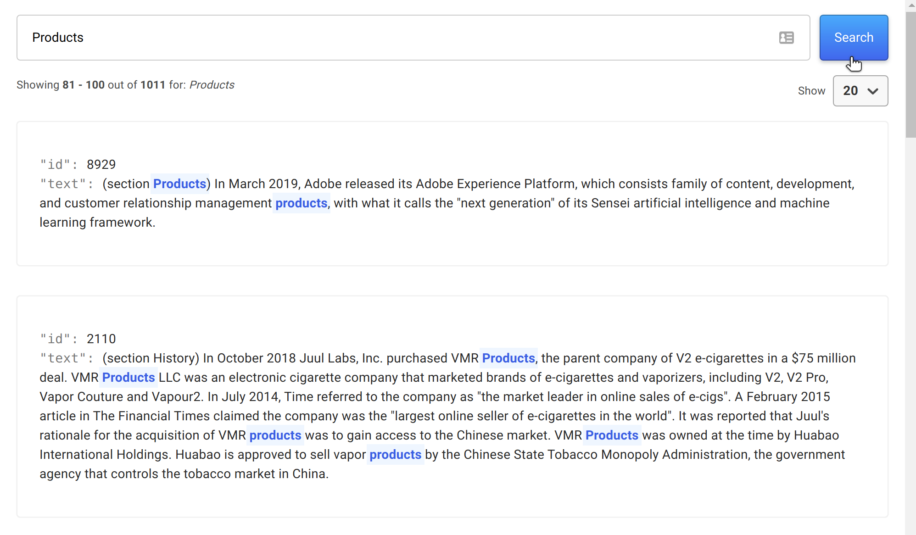Image resolution: width=916 pixels, height=535 pixels.
Task: Focus the Products search input field
Action: [x=395, y=38]
